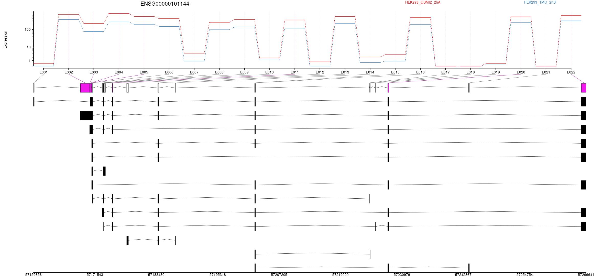Select the HEK293_OSMI2_2hA legend label

pyautogui.click(x=423, y=2)
